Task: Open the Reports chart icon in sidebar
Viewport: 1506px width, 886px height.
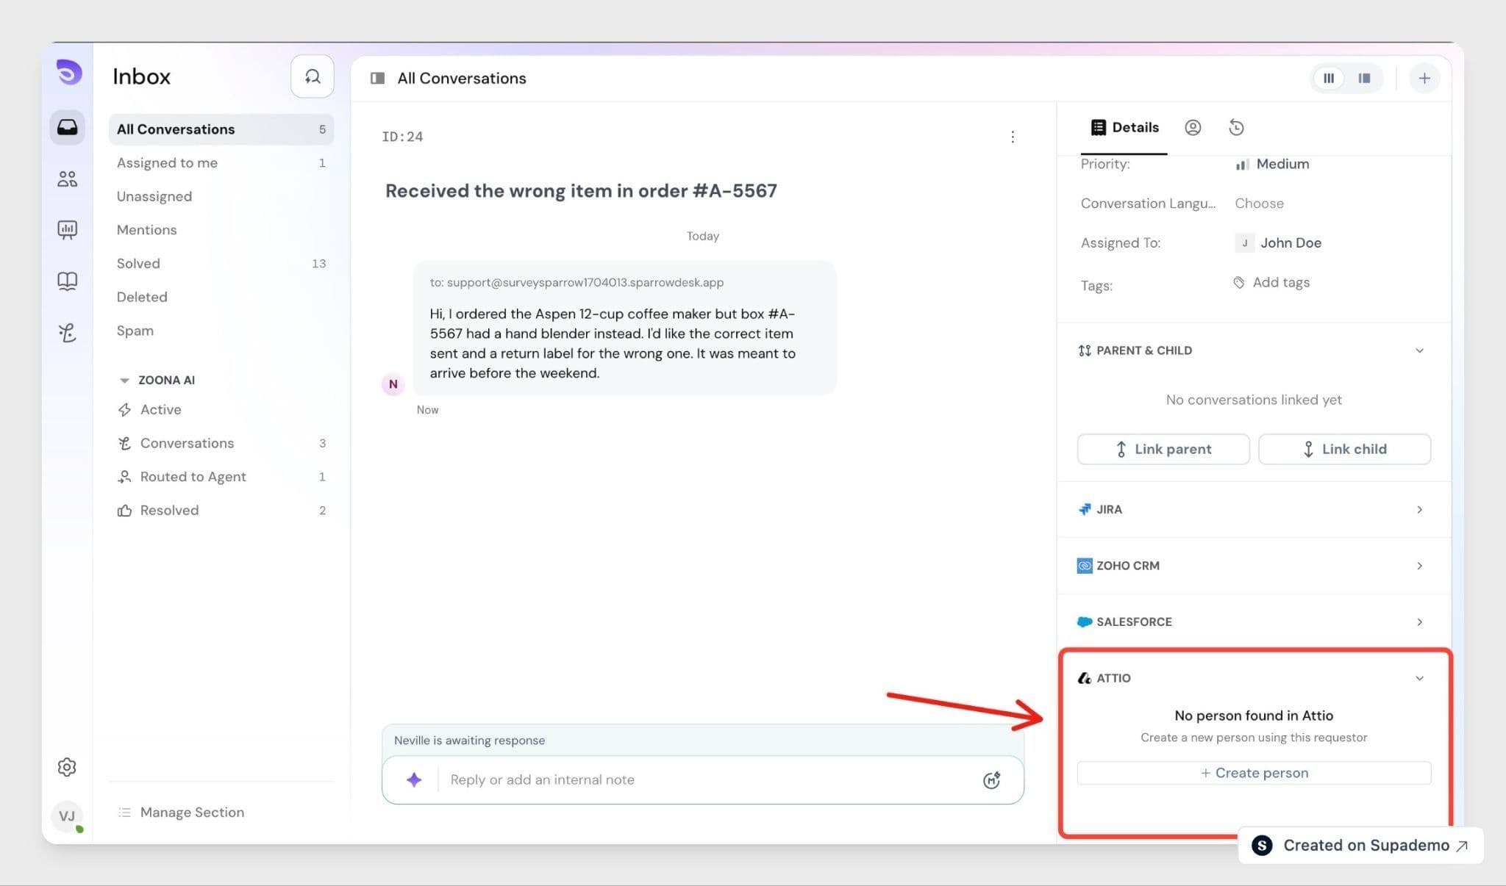Action: [67, 230]
